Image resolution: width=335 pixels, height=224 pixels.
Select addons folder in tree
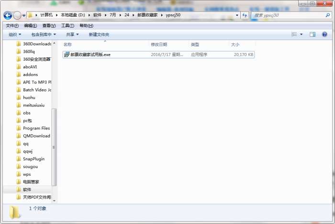[30, 75]
